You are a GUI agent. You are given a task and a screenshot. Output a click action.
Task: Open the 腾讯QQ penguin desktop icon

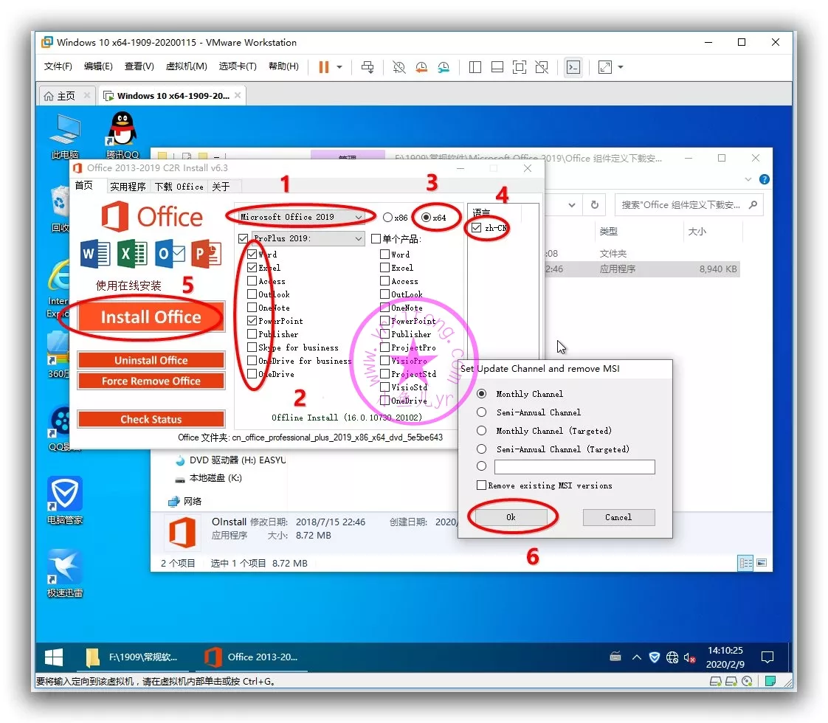[x=122, y=133]
